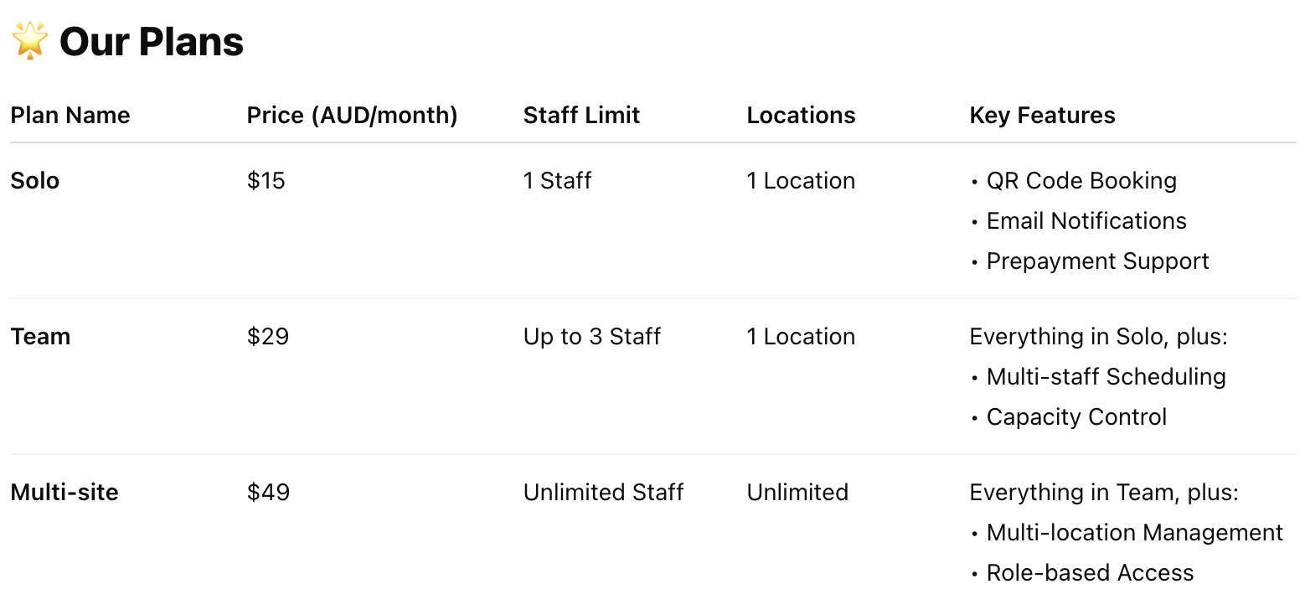Click the QR Code Booking feature

pos(1081,181)
